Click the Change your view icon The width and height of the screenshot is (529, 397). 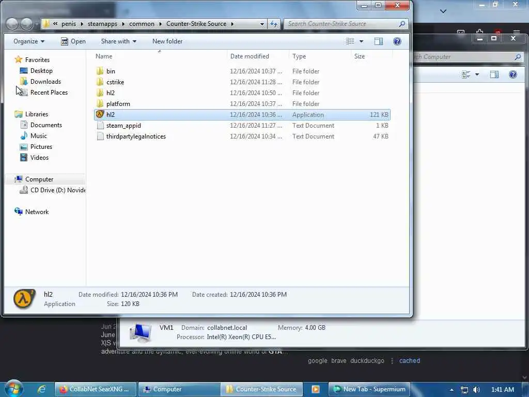(350, 41)
